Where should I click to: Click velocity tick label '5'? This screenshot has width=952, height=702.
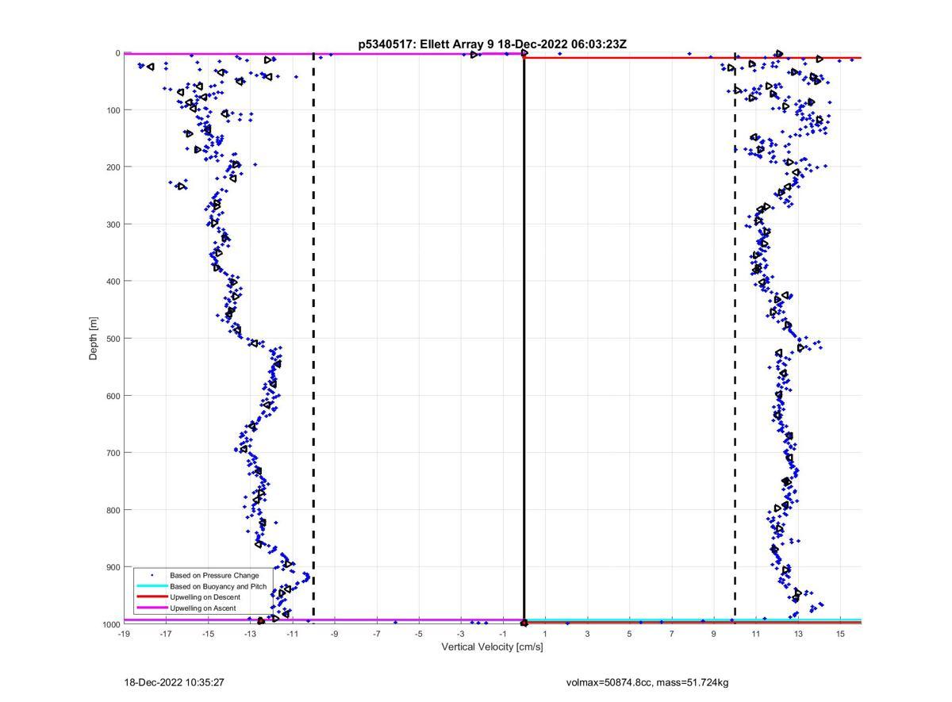629,634
